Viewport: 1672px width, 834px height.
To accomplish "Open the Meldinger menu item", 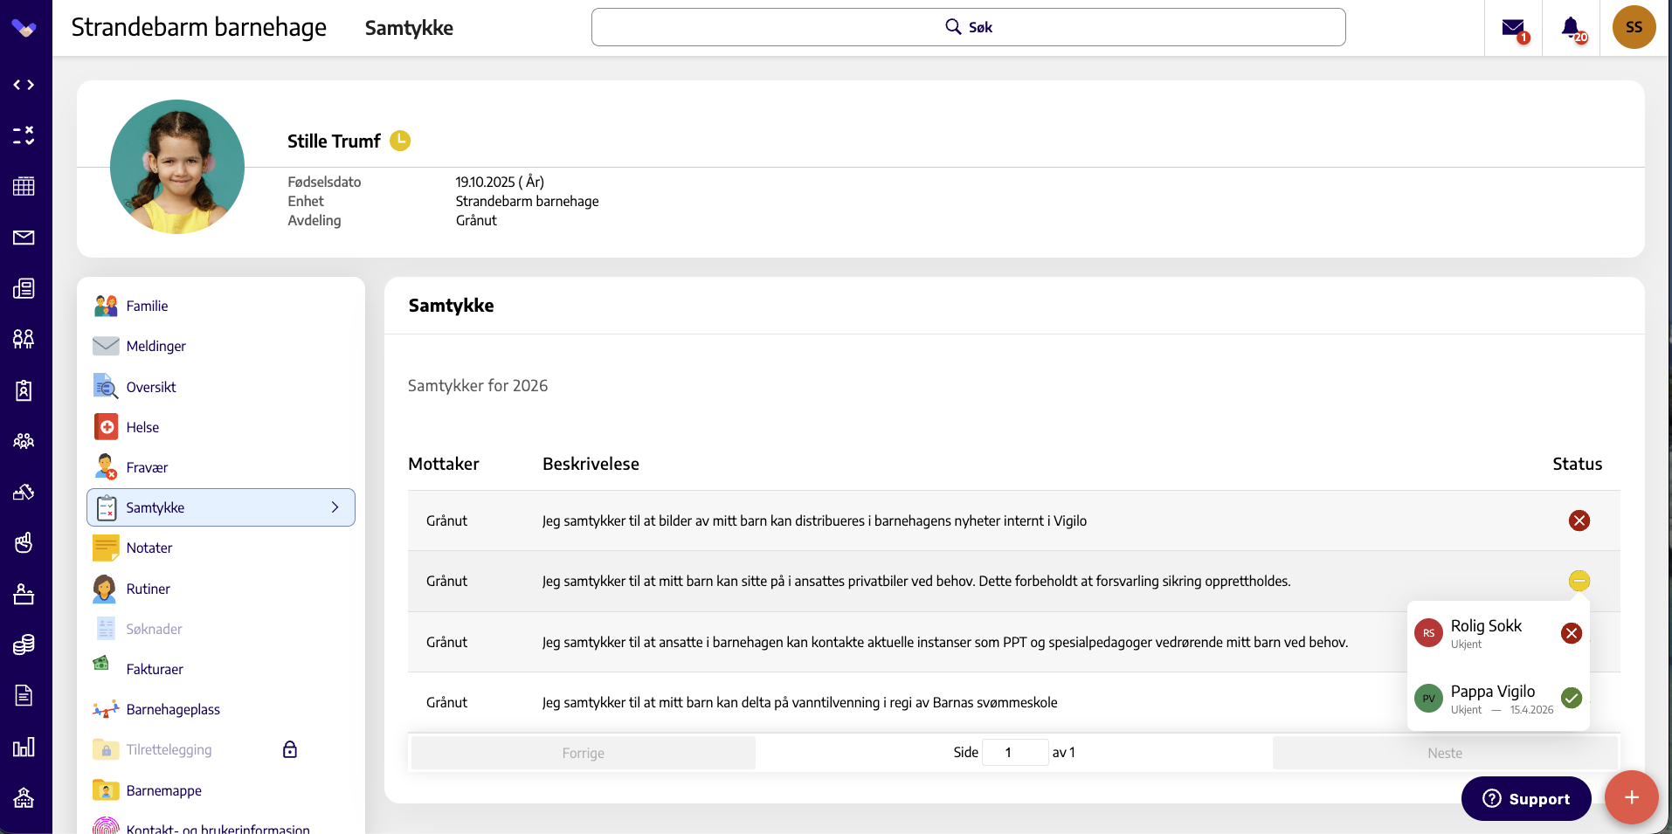I will (221, 346).
